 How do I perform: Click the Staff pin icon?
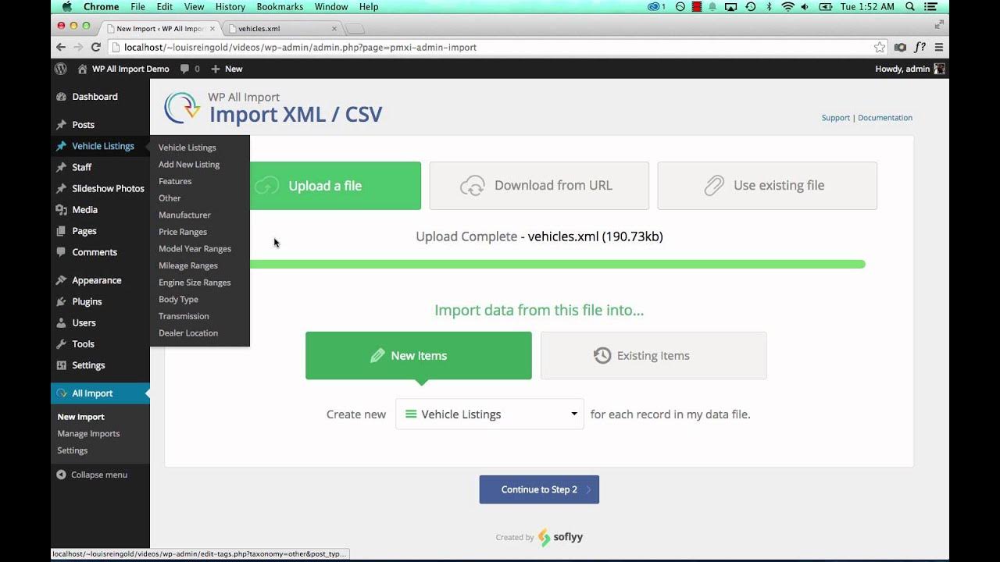(61, 167)
